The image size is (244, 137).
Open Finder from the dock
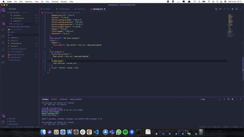[x=43, y=132]
